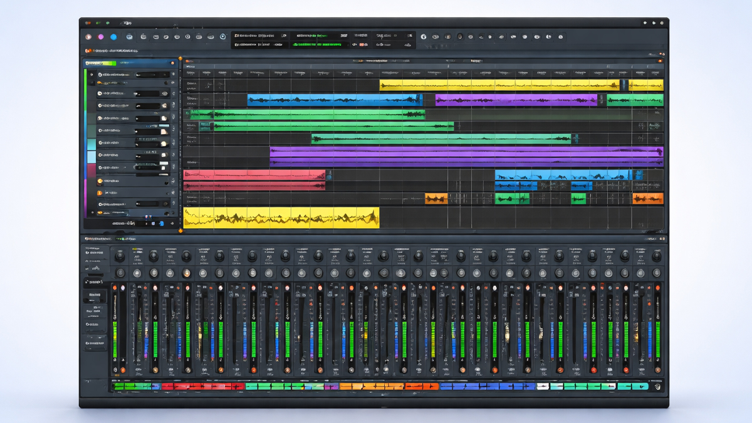
Task: Toggle the orange button below the first mixer channel meter
Action: pos(123,370)
